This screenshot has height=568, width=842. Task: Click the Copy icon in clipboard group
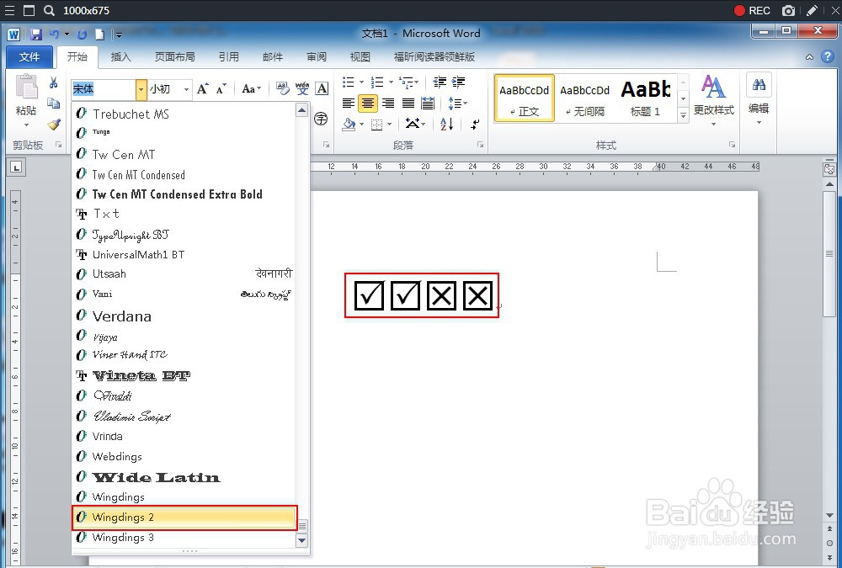click(x=53, y=103)
